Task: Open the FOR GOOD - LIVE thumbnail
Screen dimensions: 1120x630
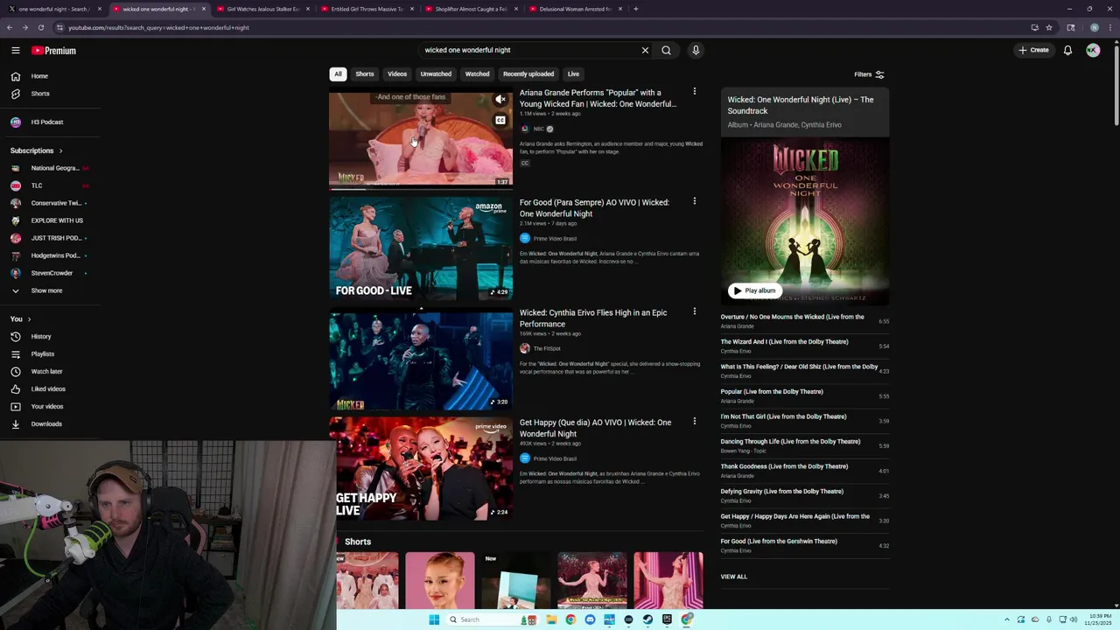Action: 421,248
